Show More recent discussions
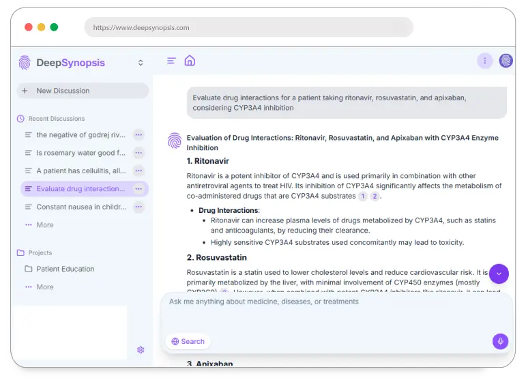 pyautogui.click(x=40, y=225)
